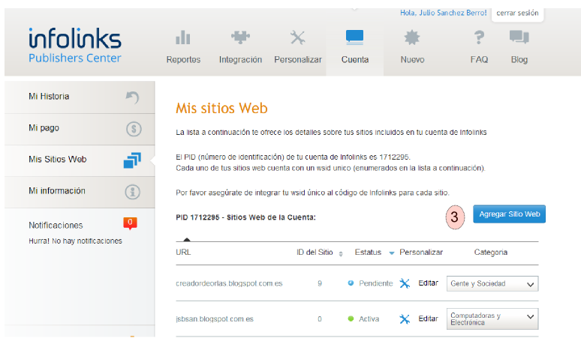Open the Reportes menu label

point(183,59)
